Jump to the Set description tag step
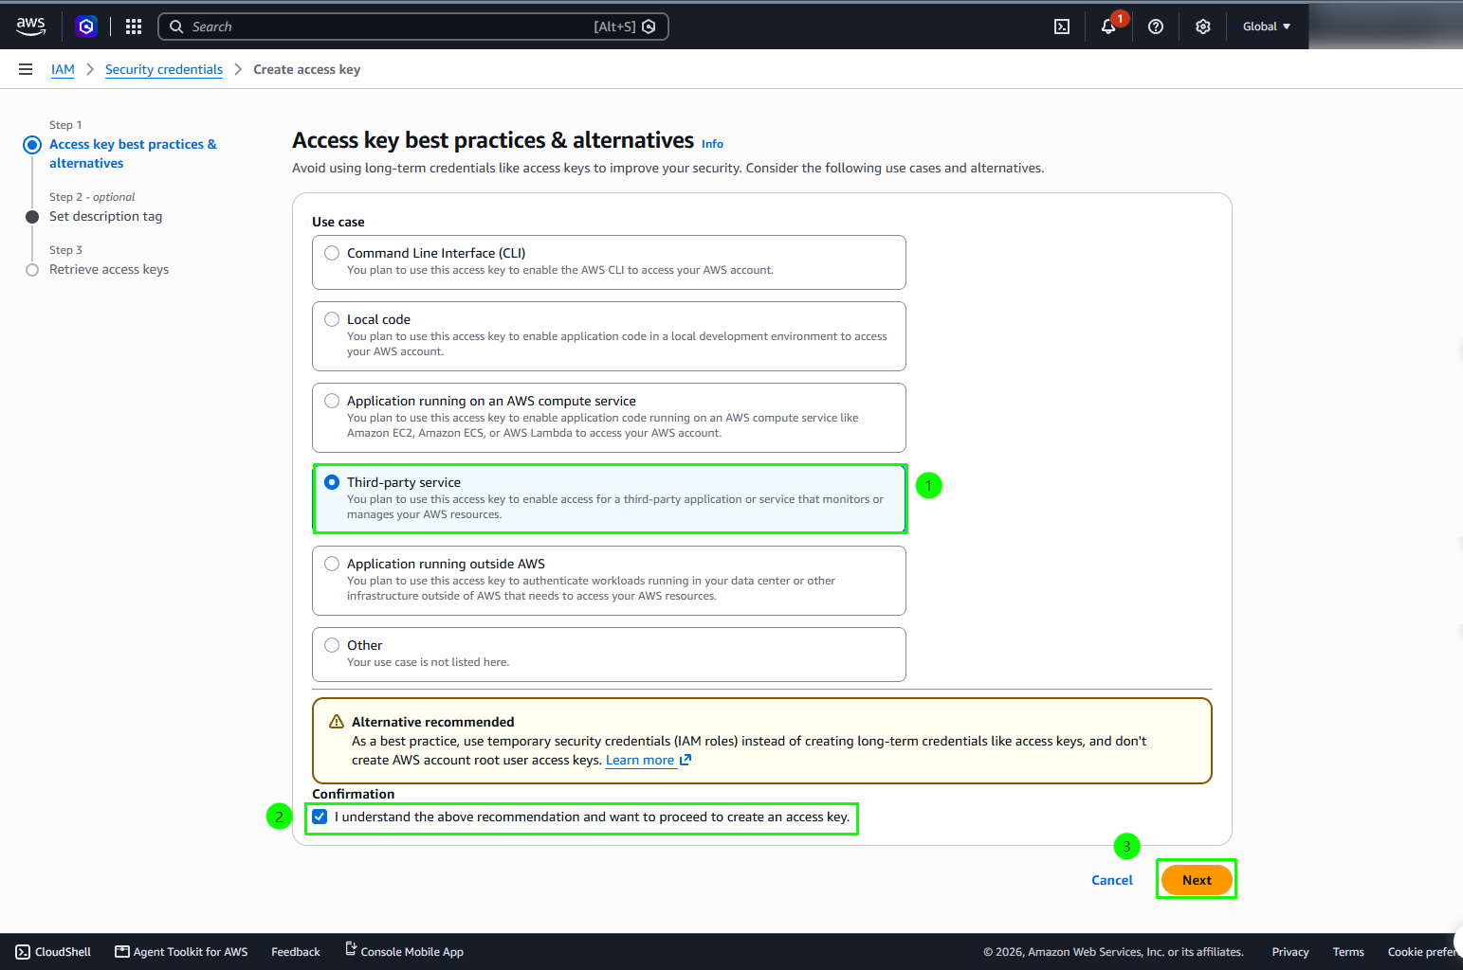The height and width of the screenshot is (970, 1463). point(105,216)
